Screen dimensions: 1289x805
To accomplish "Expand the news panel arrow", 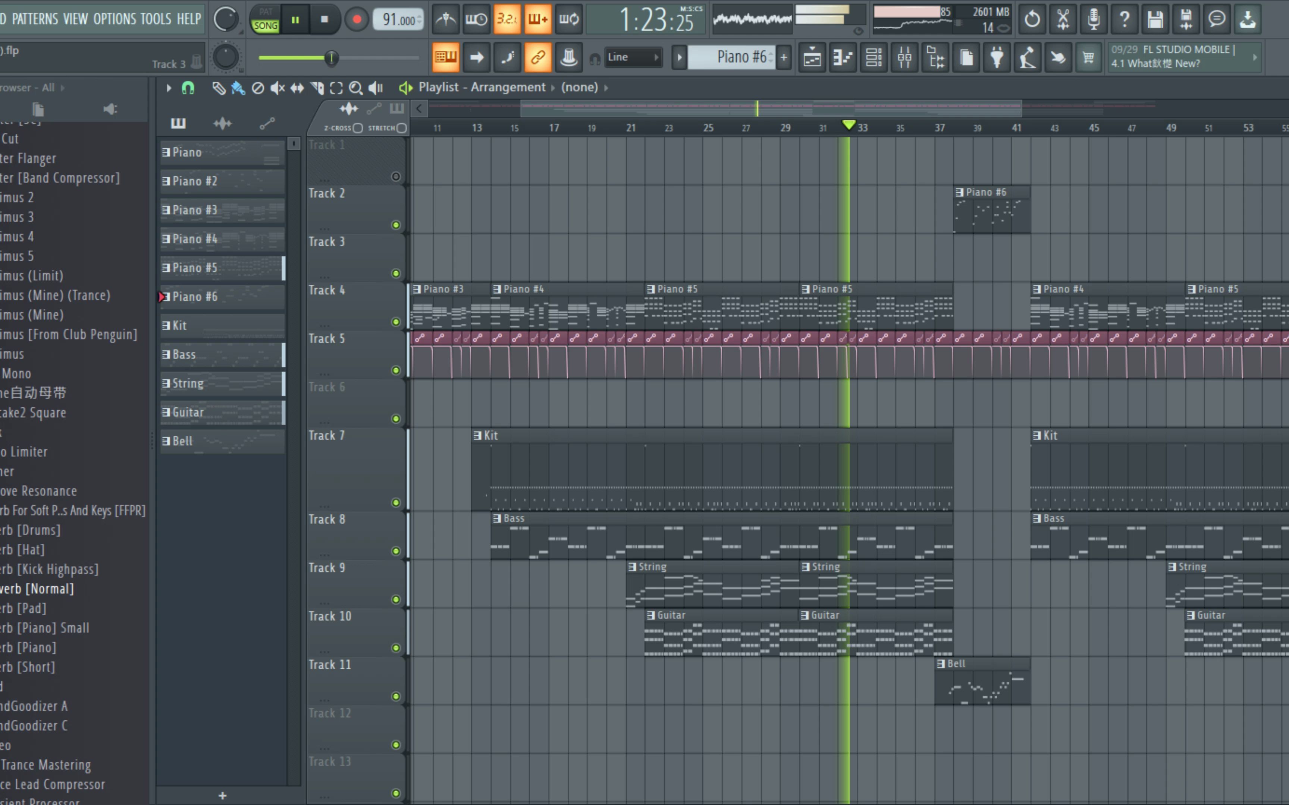I will coord(1255,57).
